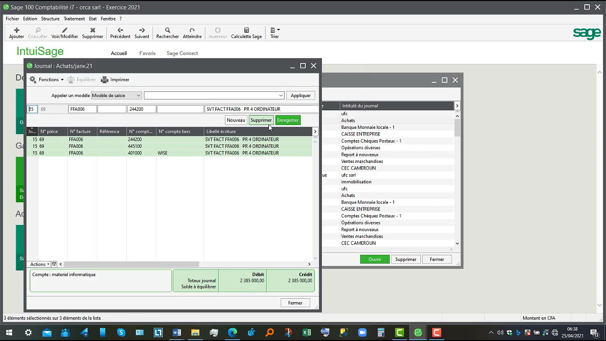The image size is (606, 341).
Task: Select the row with account 445100
Action: click(169, 146)
